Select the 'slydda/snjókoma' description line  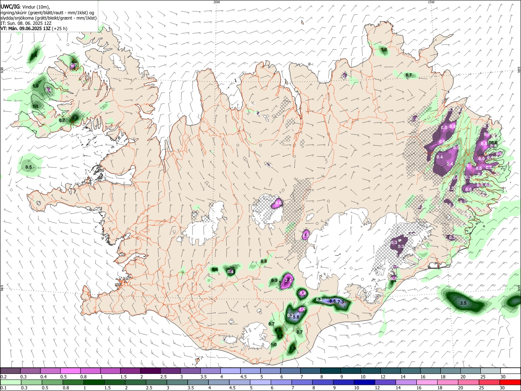[48, 18]
